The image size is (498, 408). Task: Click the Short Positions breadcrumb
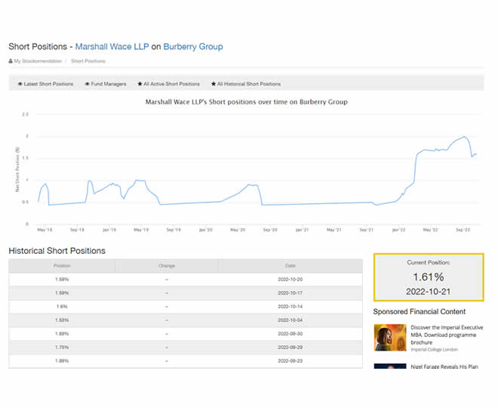[88, 60]
